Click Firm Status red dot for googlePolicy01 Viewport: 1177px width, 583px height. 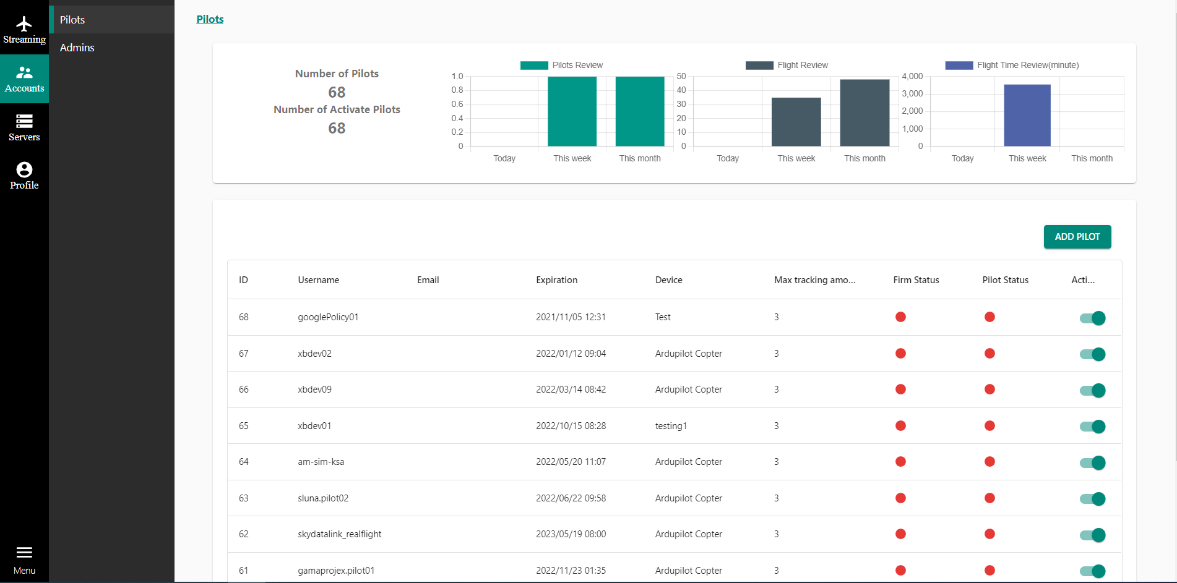click(x=900, y=317)
